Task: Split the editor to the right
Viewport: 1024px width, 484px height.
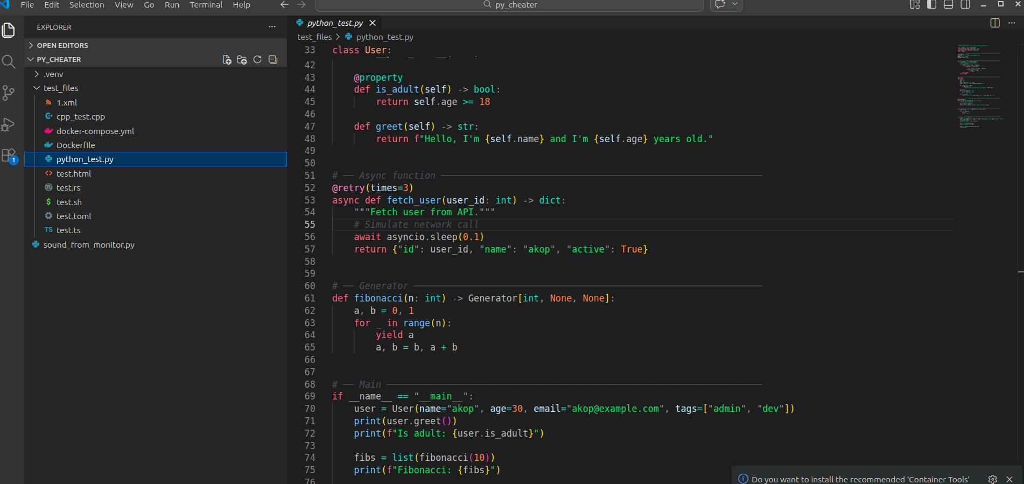Action: [x=995, y=23]
